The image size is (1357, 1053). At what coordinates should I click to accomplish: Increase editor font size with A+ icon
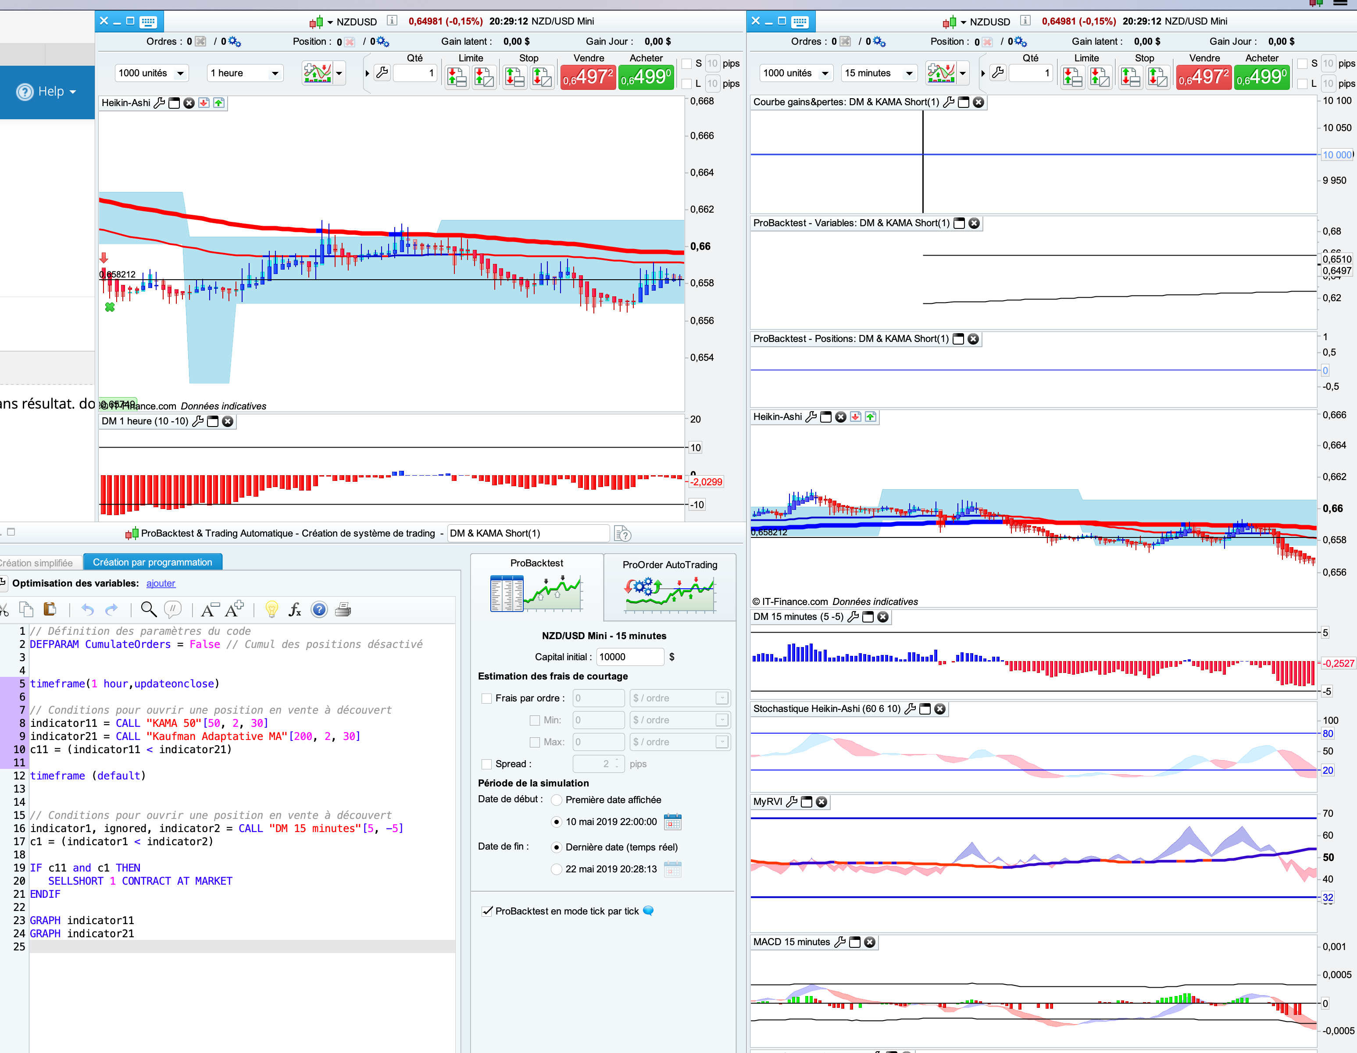[234, 610]
